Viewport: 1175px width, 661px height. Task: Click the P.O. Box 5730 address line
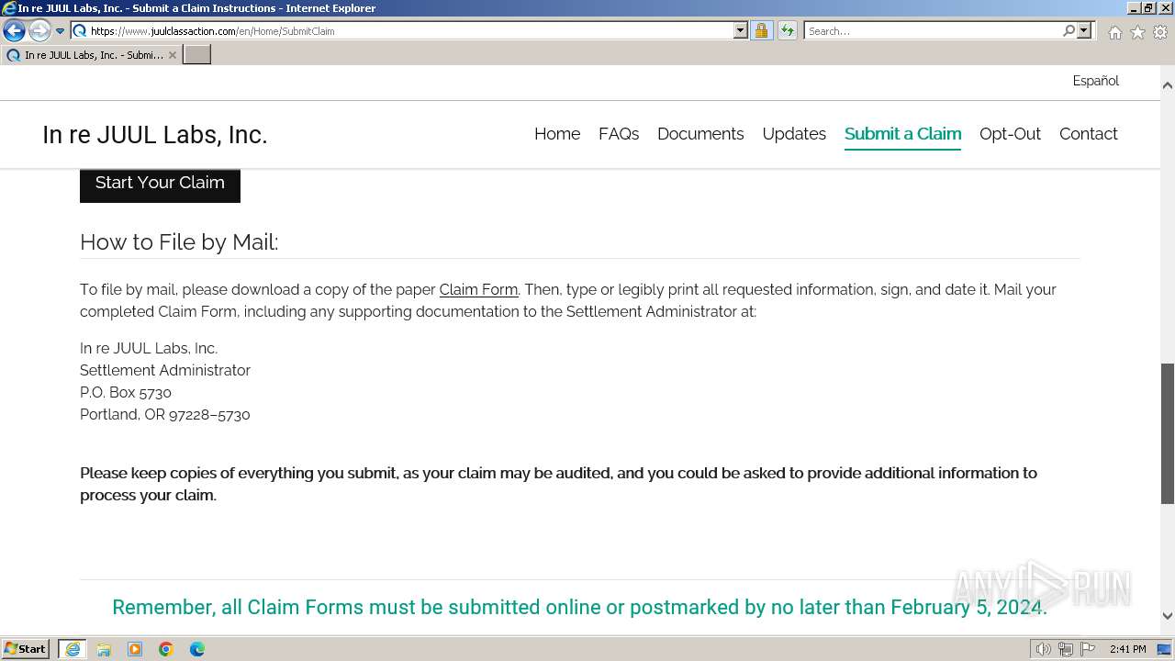click(126, 393)
